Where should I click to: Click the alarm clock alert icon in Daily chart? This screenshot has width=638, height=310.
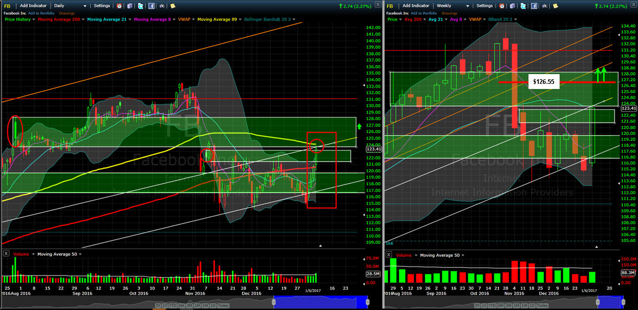point(119,6)
